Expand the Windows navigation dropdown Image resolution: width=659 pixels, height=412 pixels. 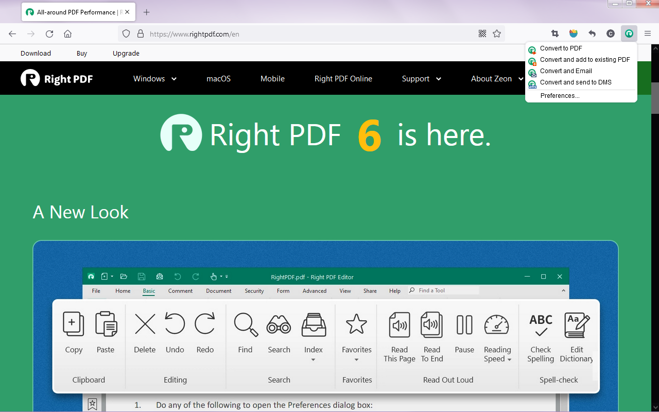click(x=155, y=79)
